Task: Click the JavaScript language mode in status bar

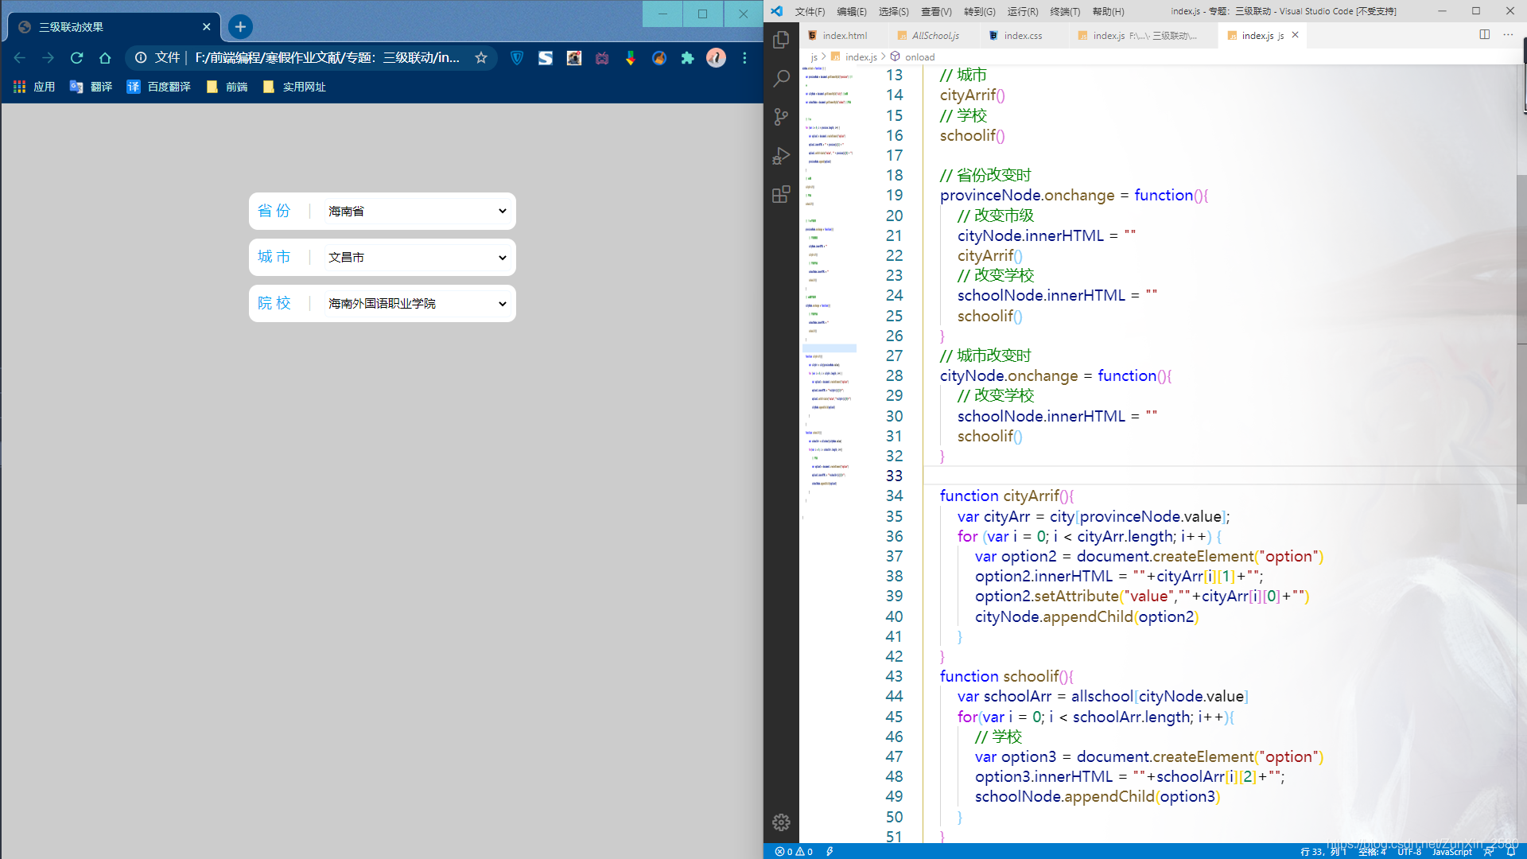Action: [1451, 852]
